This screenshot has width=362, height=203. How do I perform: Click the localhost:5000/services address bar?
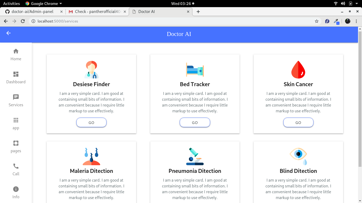coord(175,21)
